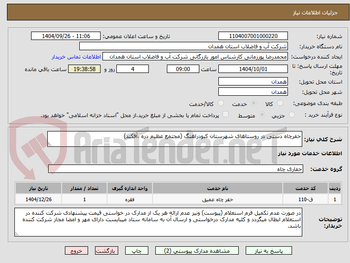The image size is (350, 263).
Task: Click the buyer organization name field
Action: click(184, 46)
